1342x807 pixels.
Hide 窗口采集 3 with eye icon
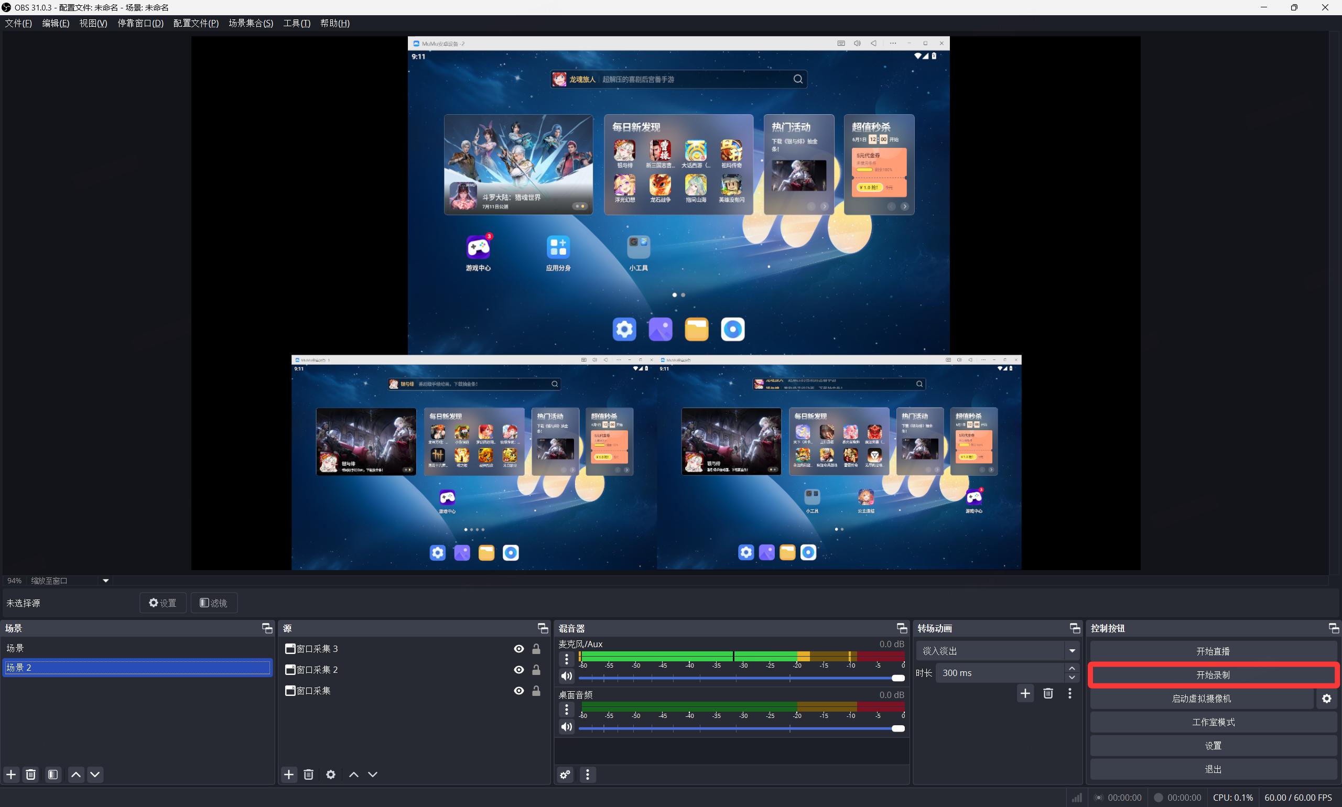click(x=518, y=649)
